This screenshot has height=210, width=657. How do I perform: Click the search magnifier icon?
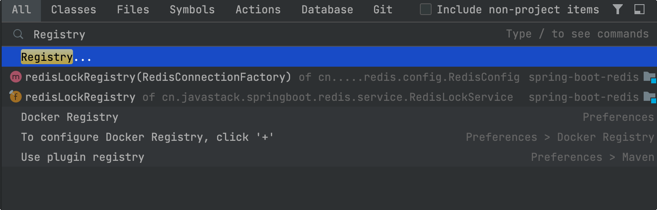pyautogui.click(x=18, y=34)
